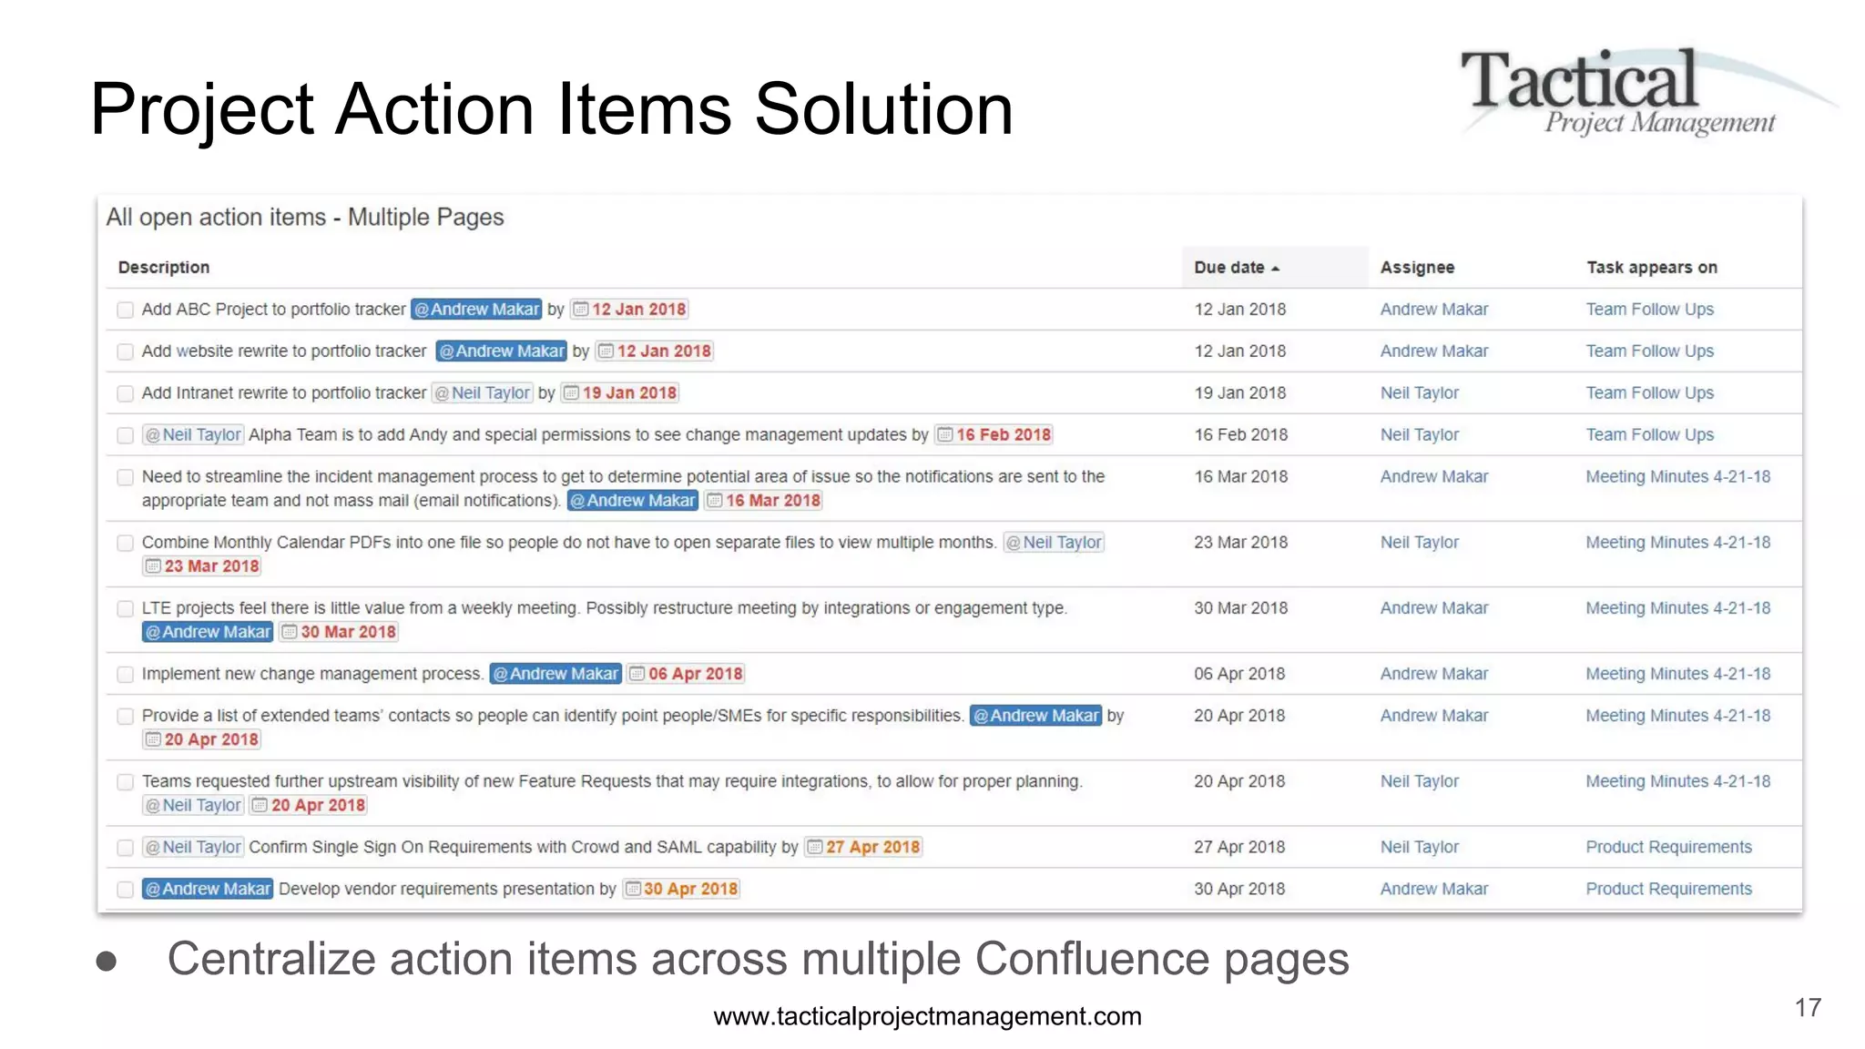This screenshot has width=1865, height=1049.
Task: Click the calendar icon beside red 30 Mar 2018
Action: click(x=290, y=632)
